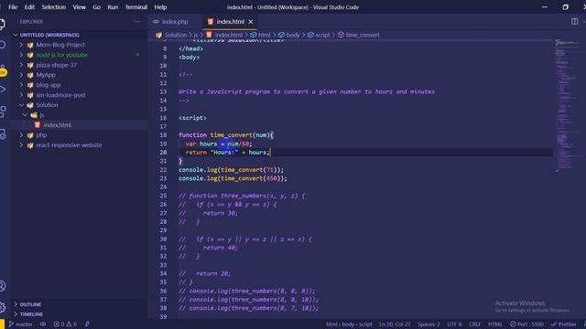Expand the react-responsive-website folder
This screenshot has width=586, height=329.
21,145
